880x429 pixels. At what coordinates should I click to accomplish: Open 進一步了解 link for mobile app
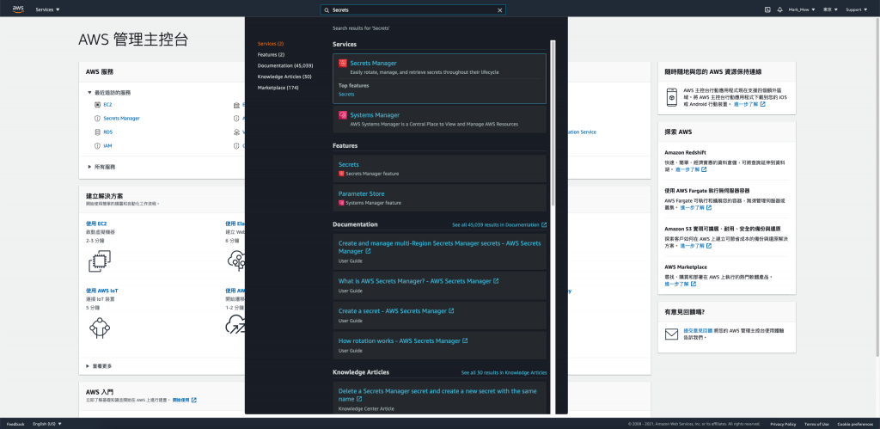(751, 104)
